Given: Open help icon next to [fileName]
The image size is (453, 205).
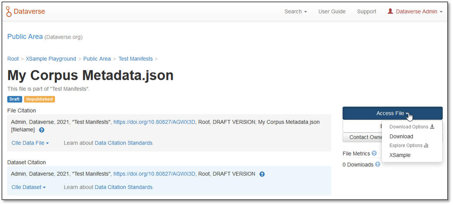Looking at the screenshot, I should [x=42, y=130].
